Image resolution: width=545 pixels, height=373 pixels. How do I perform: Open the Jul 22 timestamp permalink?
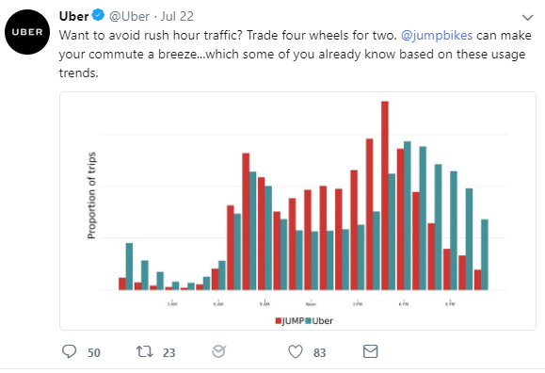tap(177, 16)
